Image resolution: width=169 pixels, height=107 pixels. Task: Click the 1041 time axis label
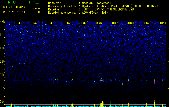point(18,23)
